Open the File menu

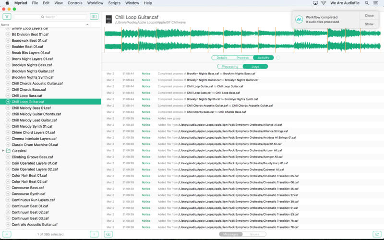pos(35,3)
